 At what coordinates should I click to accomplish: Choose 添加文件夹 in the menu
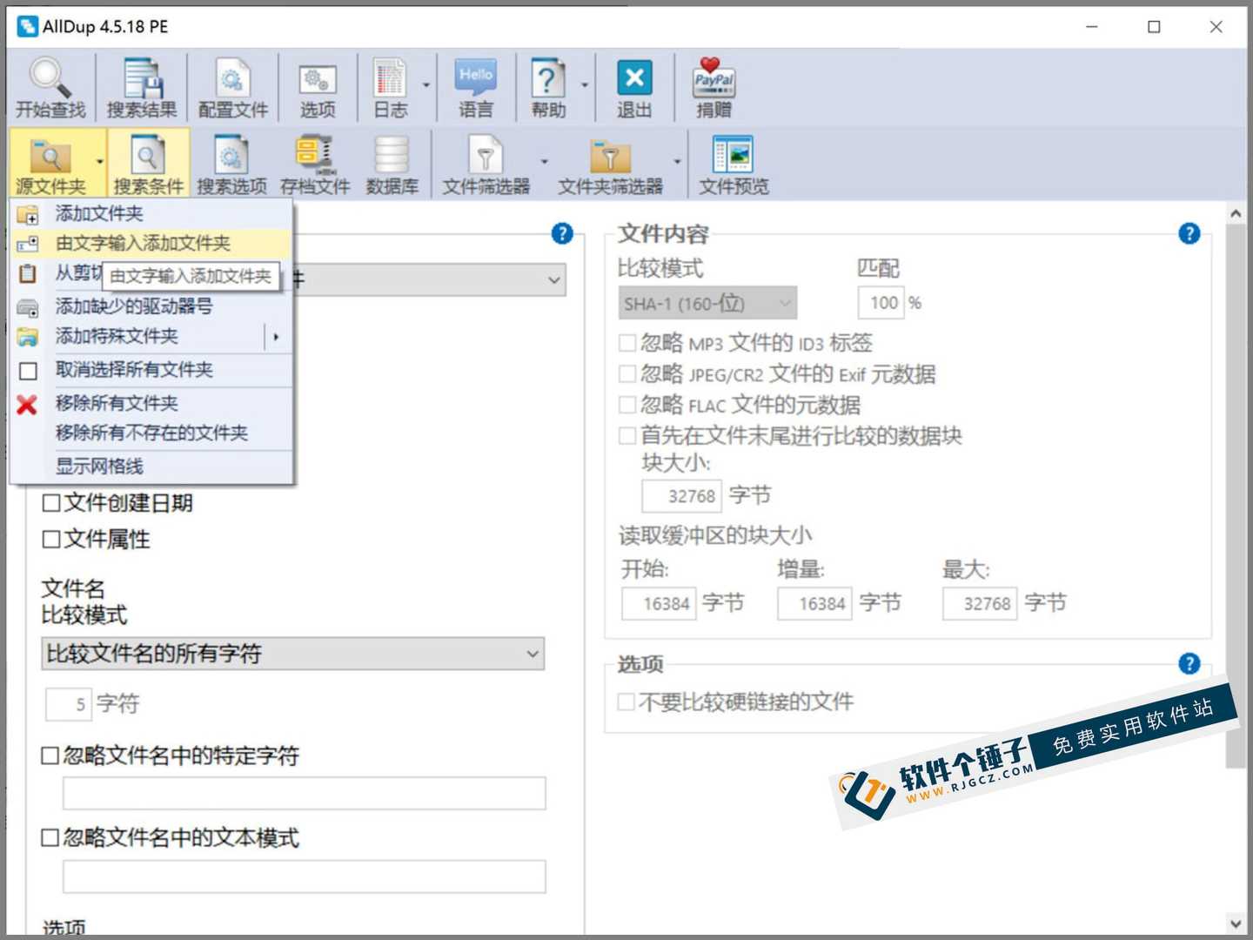[x=151, y=213]
